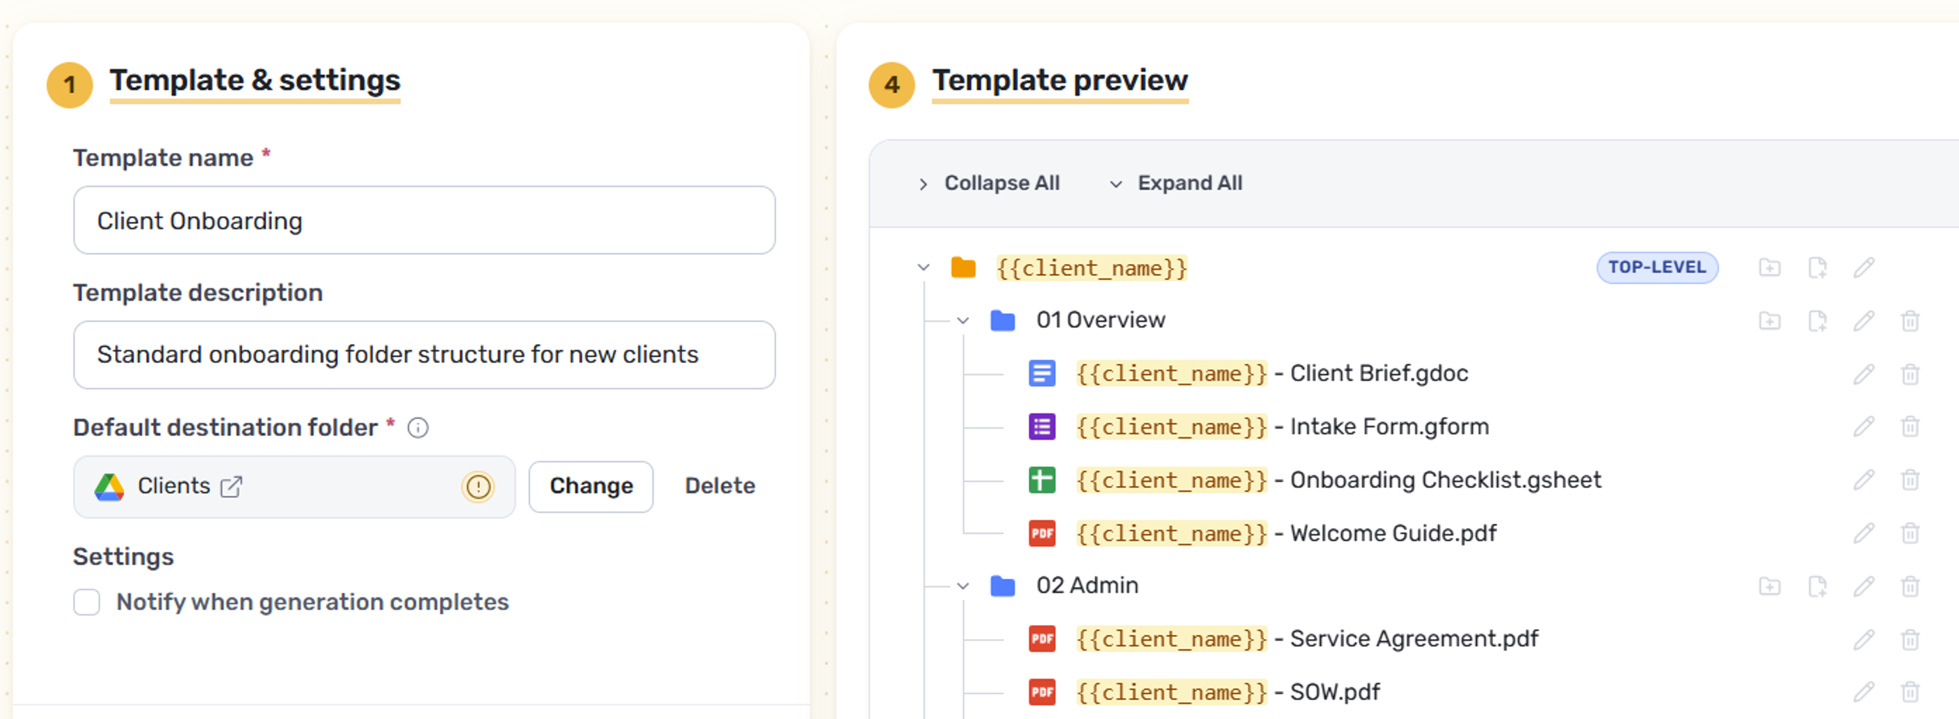Delete the Client Brief.gdoc entry
1959x719 pixels.
tap(1911, 374)
